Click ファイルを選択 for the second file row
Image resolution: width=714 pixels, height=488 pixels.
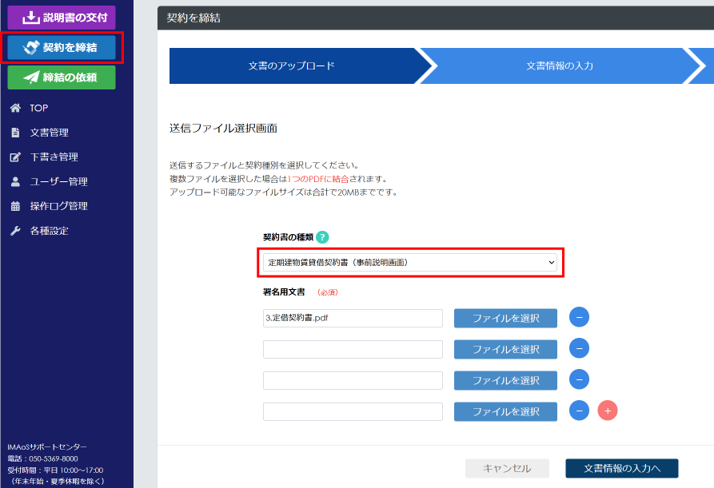pyautogui.click(x=505, y=349)
